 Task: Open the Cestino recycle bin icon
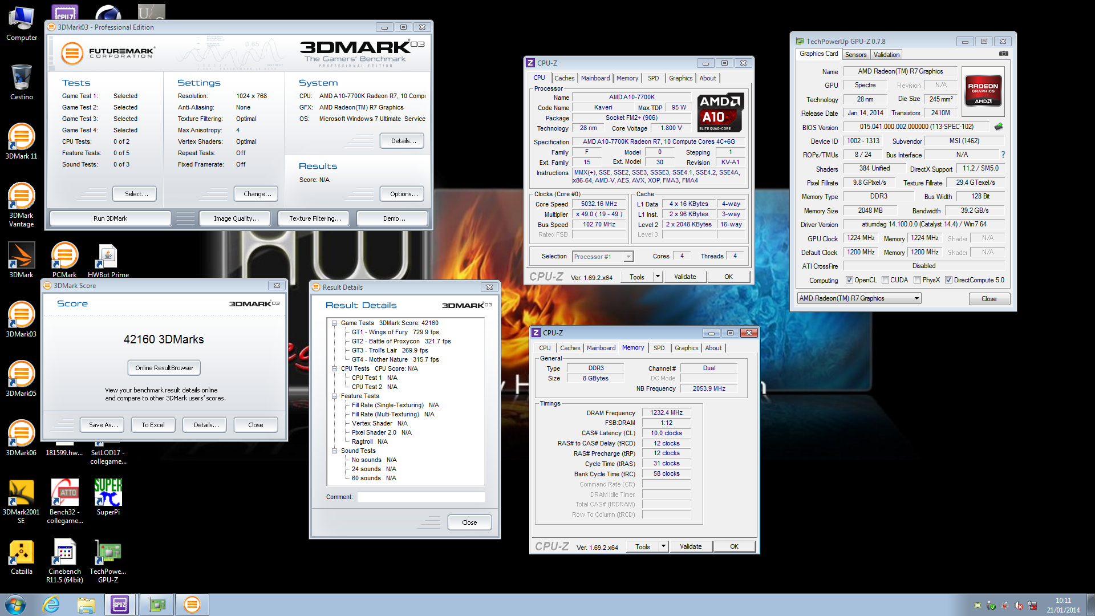point(22,83)
